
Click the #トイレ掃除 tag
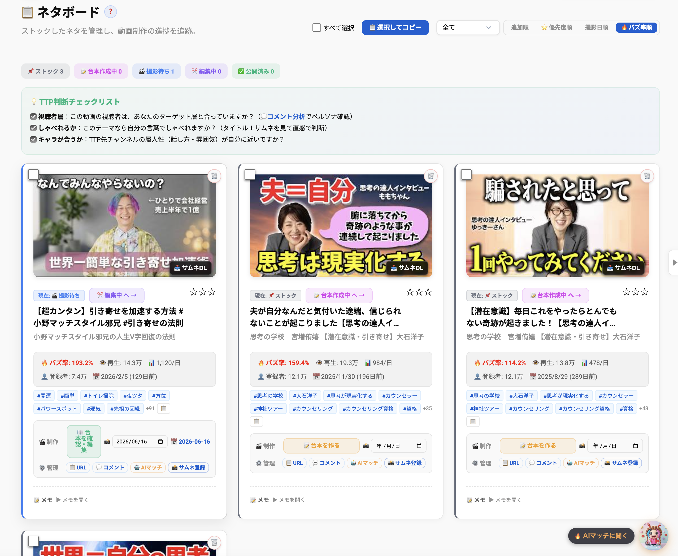pos(99,396)
